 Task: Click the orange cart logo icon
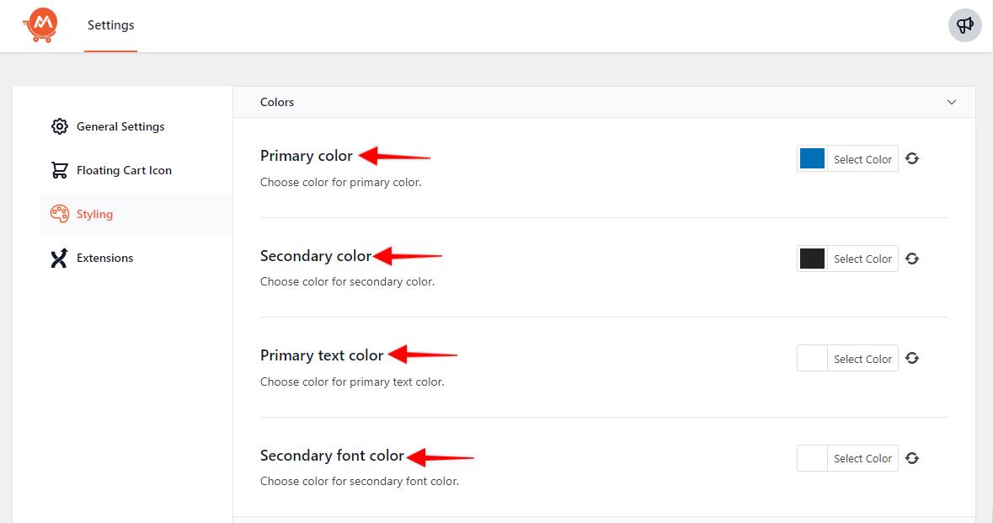40,25
